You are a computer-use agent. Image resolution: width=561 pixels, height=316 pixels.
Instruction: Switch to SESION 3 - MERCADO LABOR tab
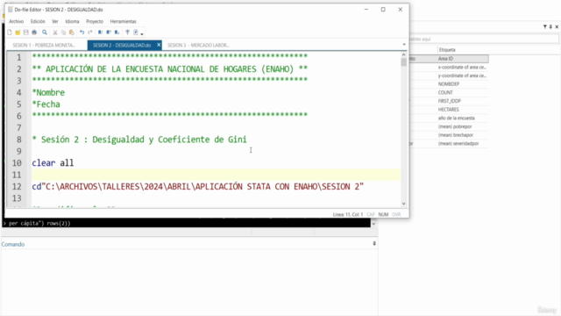198,45
